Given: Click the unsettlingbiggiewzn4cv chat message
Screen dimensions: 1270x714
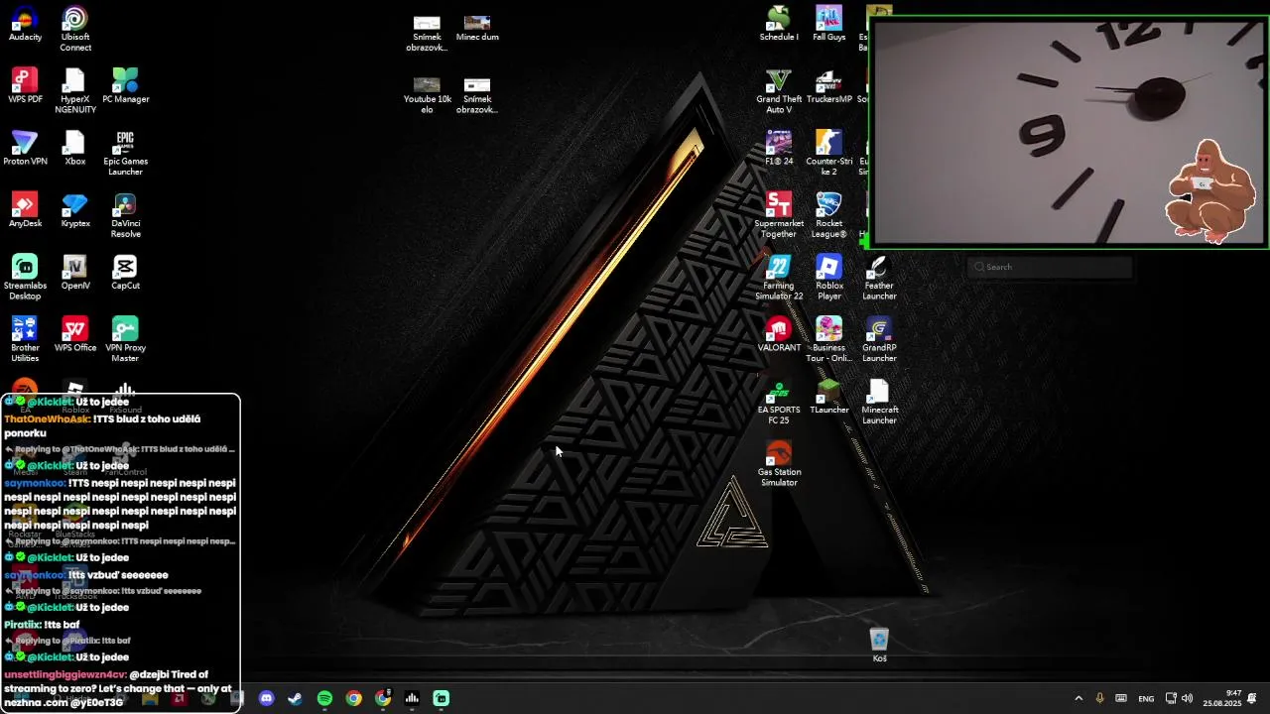Looking at the screenshot, I should coord(119,688).
